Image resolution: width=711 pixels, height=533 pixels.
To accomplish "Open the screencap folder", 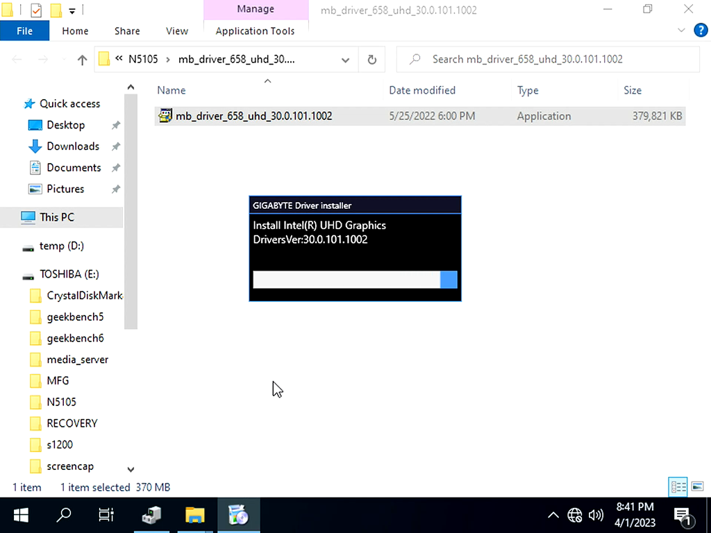I will coord(70,466).
